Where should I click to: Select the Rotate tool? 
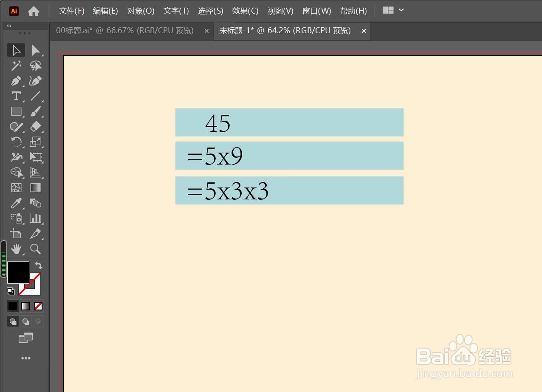[16, 142]
